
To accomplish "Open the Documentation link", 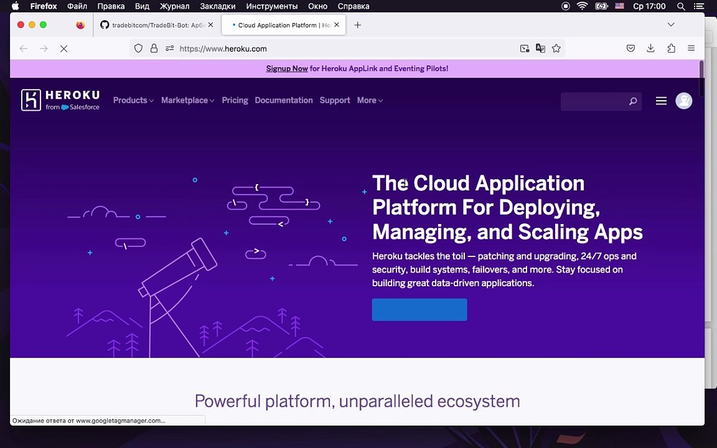I will tap(284, 100).
